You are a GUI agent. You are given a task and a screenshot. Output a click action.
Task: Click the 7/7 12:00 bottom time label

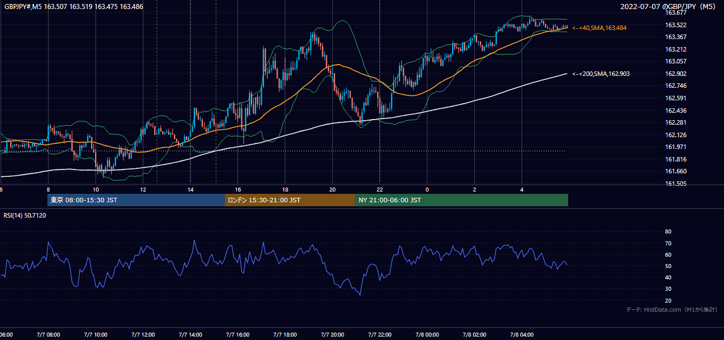pyautogui.click(x=143, y=335)
